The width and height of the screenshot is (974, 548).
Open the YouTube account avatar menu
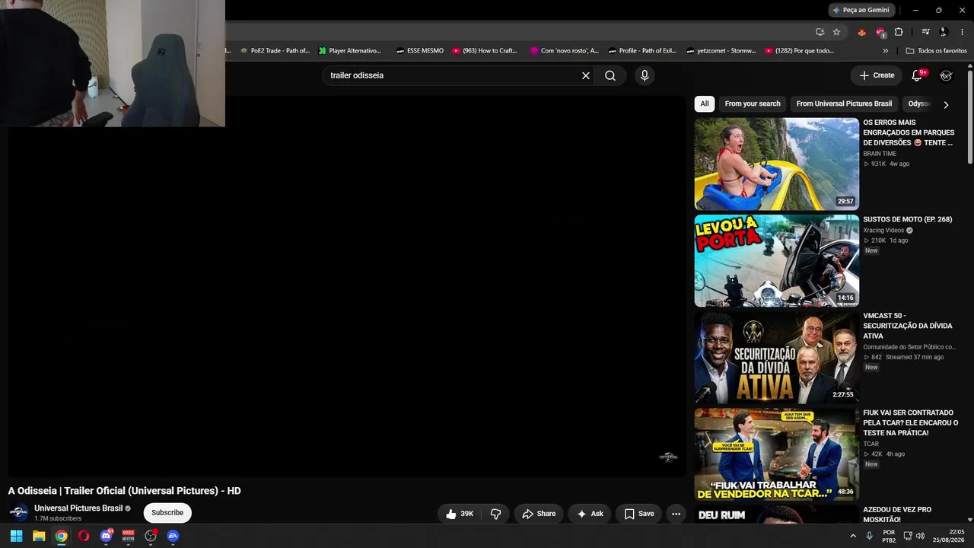(946, 75)
